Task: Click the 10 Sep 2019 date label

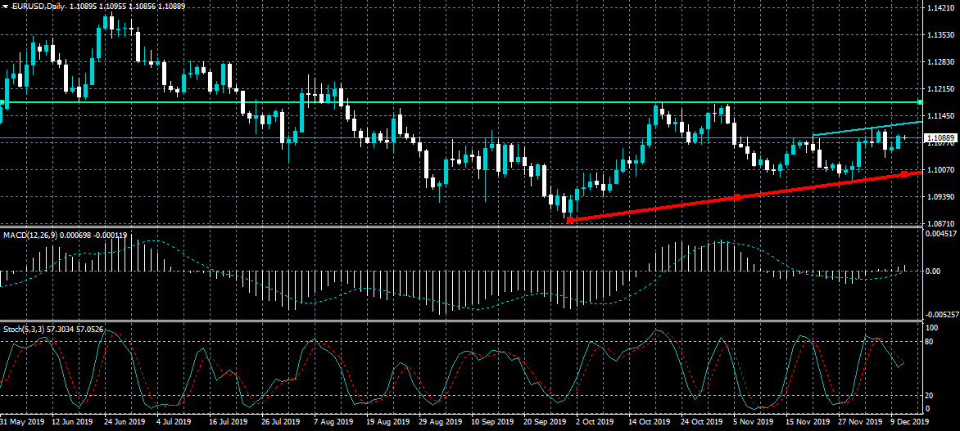Action: click(x=492, y=422)
